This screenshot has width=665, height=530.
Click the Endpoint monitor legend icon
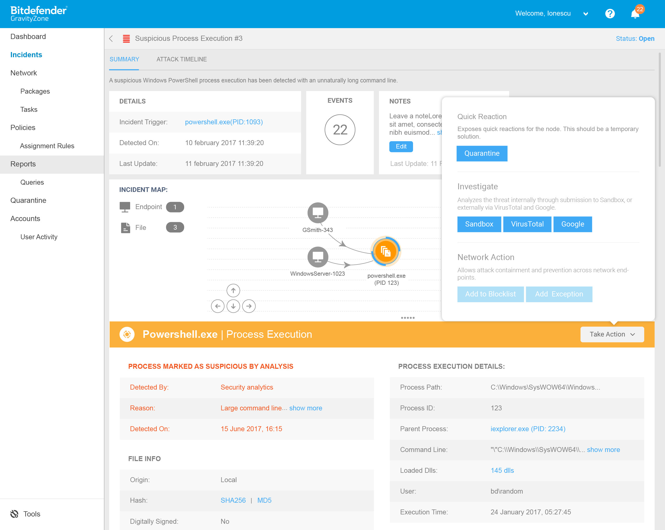(125, 207)
